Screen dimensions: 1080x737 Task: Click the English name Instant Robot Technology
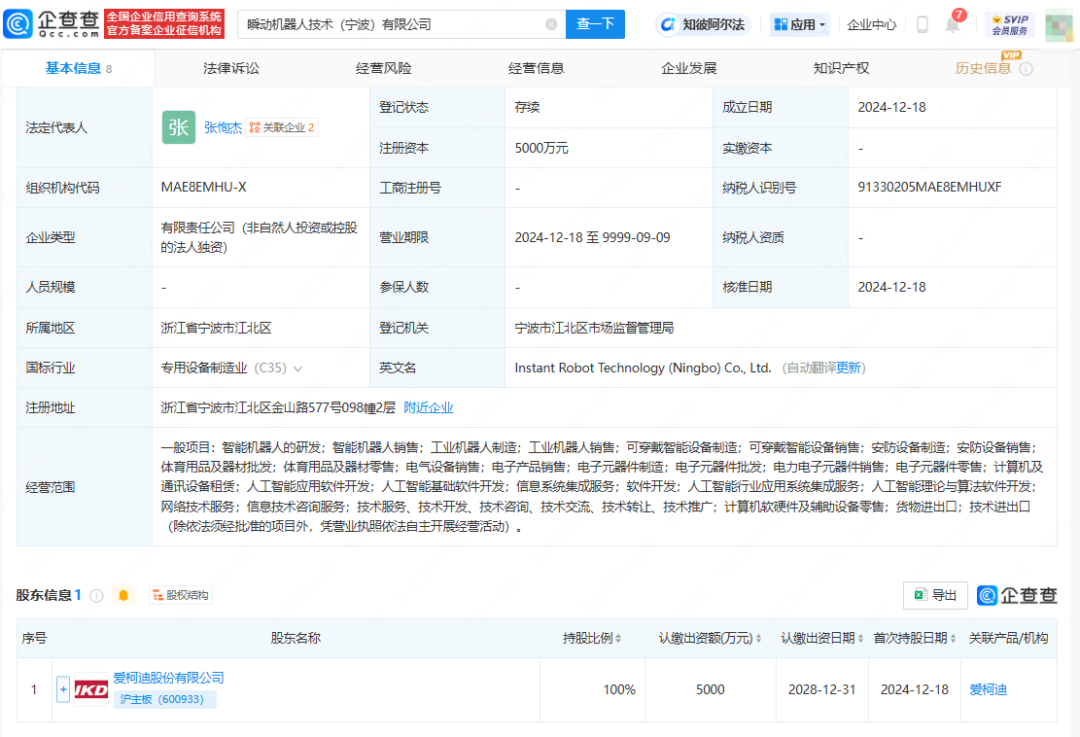(x=643, y=368)
